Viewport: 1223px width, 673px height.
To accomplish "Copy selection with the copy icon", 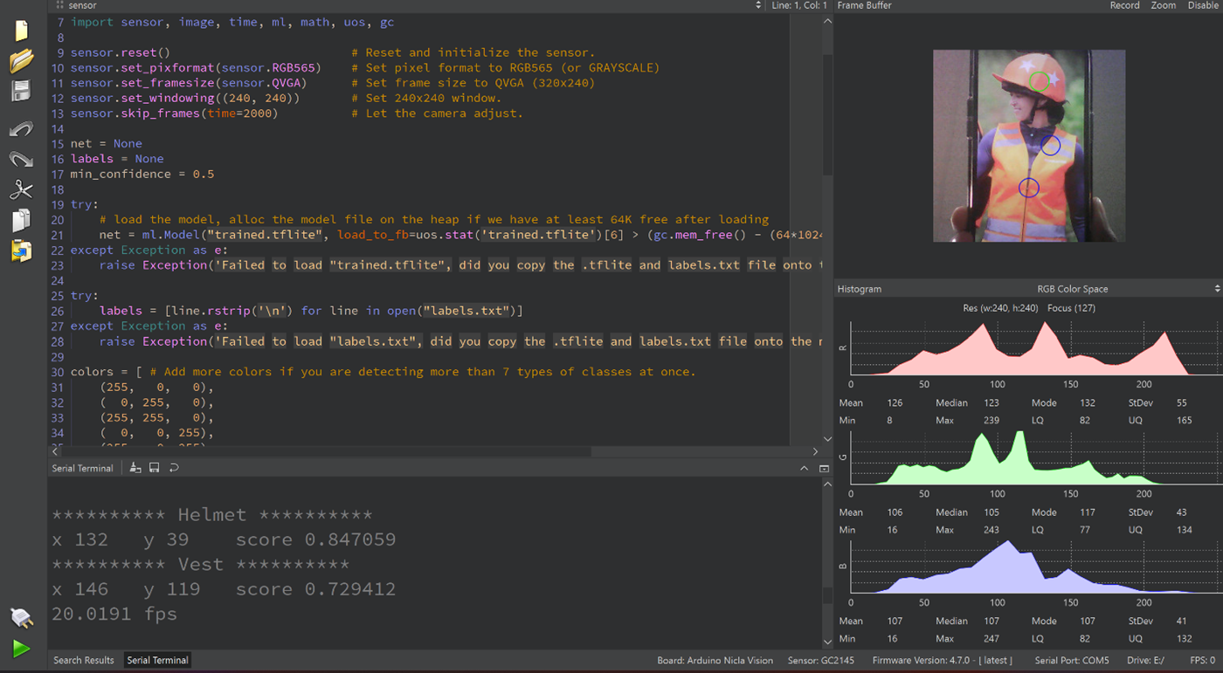I will click(x=21, y=220).
